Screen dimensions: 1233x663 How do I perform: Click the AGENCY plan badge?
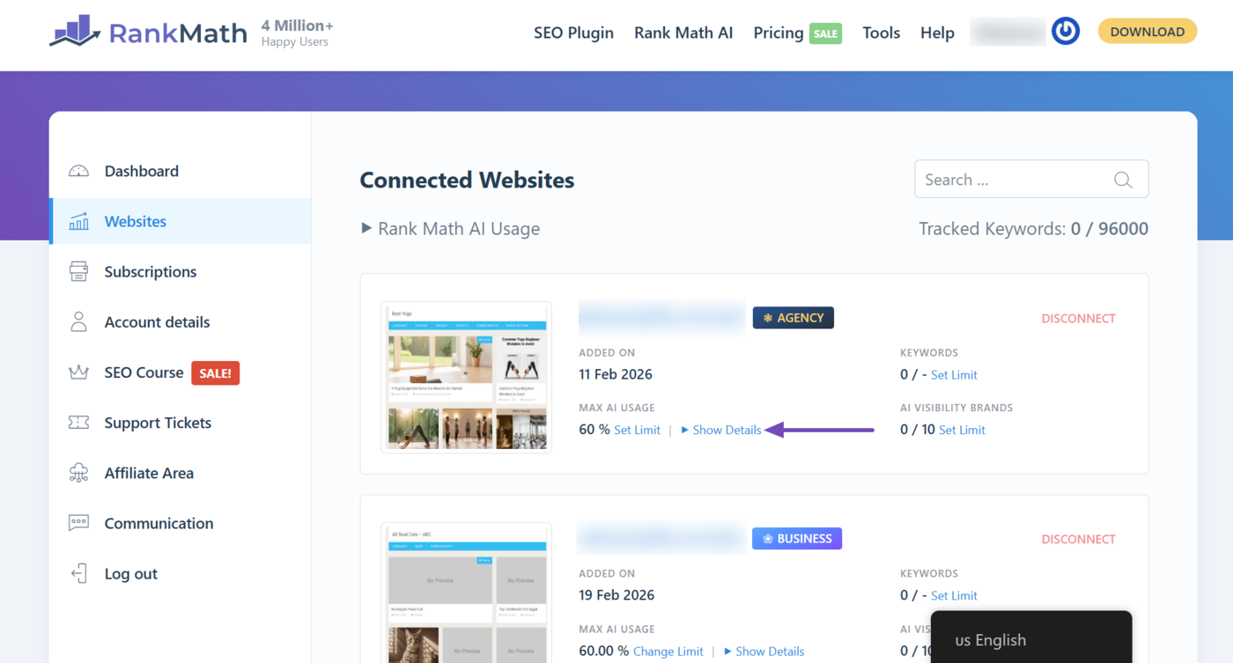[794, 318]
